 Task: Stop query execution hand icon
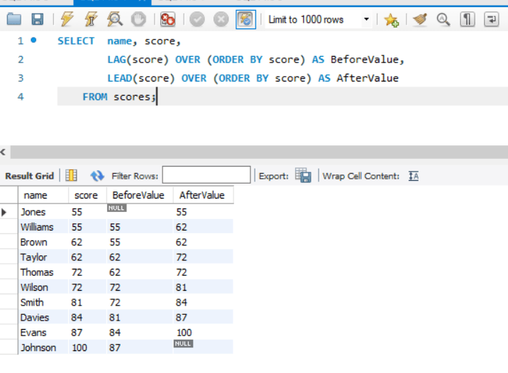[x=138, y=19]
